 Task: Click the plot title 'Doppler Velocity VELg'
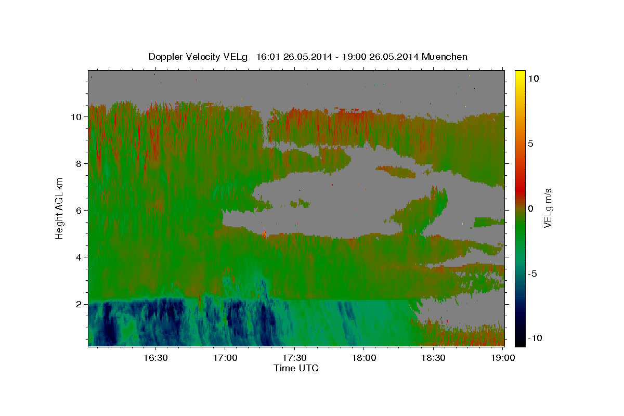coord(199,57)
